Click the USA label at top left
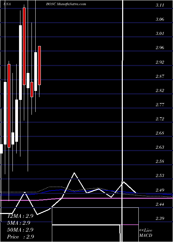 tap(7, 4)
